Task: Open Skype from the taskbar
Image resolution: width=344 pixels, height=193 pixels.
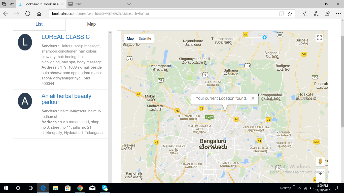Action: pyautogui.click(x=105, y=188)
